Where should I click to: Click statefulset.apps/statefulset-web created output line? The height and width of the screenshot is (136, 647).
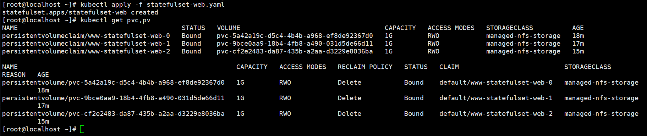tap(80, 12)
